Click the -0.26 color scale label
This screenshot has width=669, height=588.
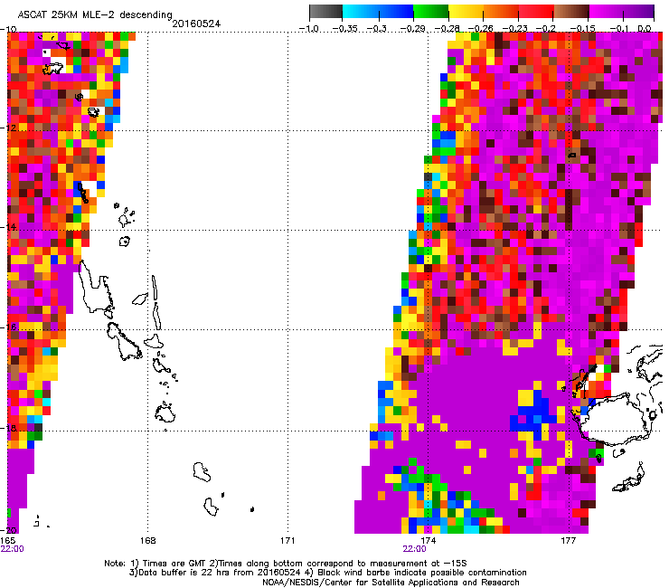480,29
